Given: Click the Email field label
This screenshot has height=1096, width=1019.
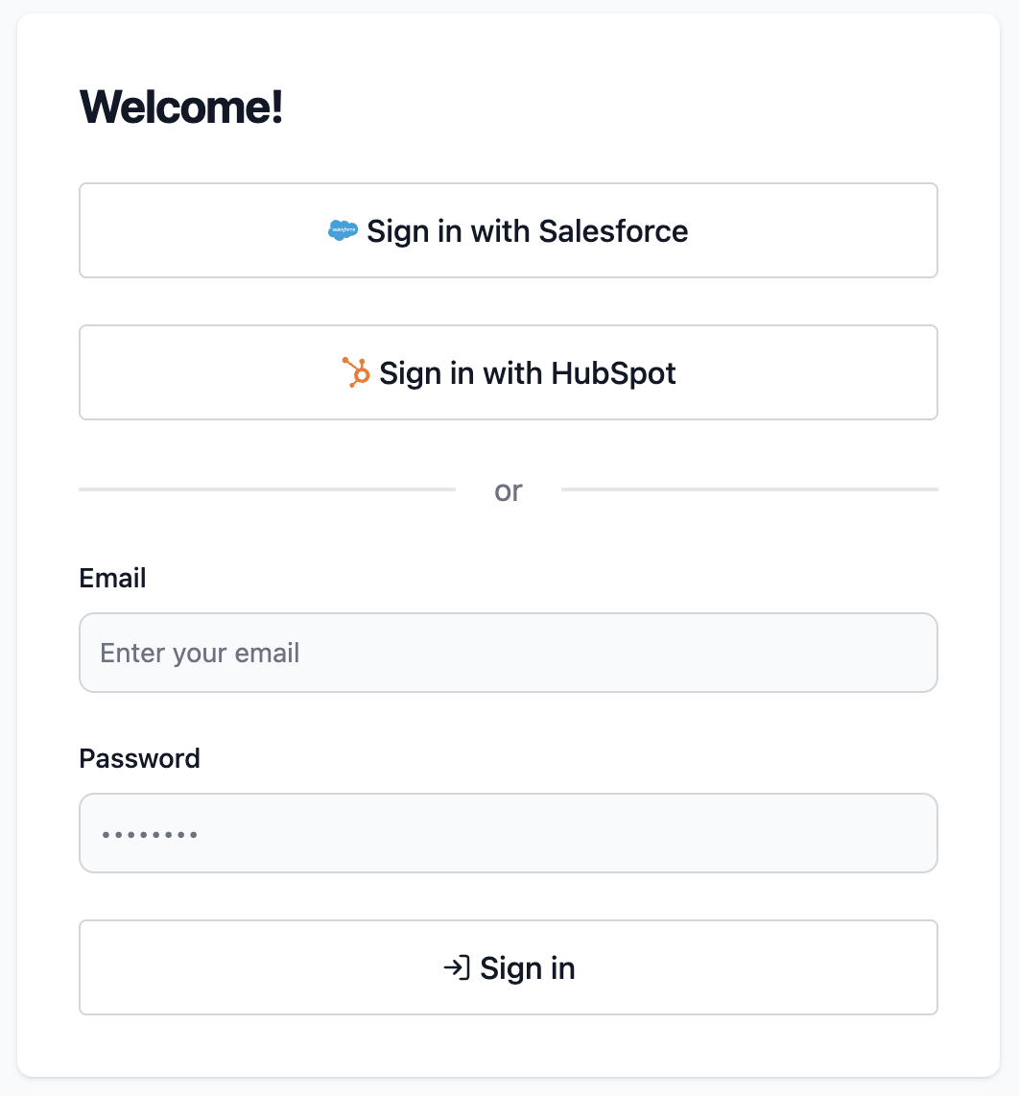Looking at the screenshot, I should pyautogui.click(x=112, y=578).
